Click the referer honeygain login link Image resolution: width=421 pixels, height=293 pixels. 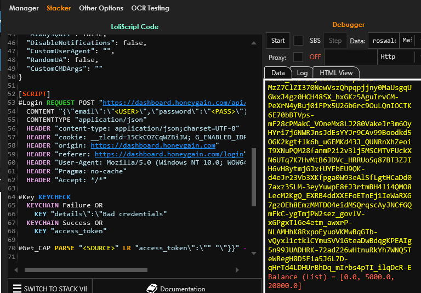pyautogui.click(x=169, y=154)
